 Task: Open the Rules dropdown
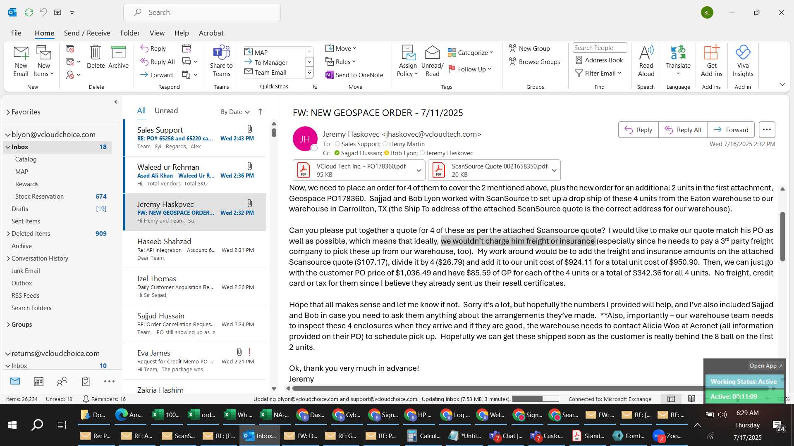340,62
